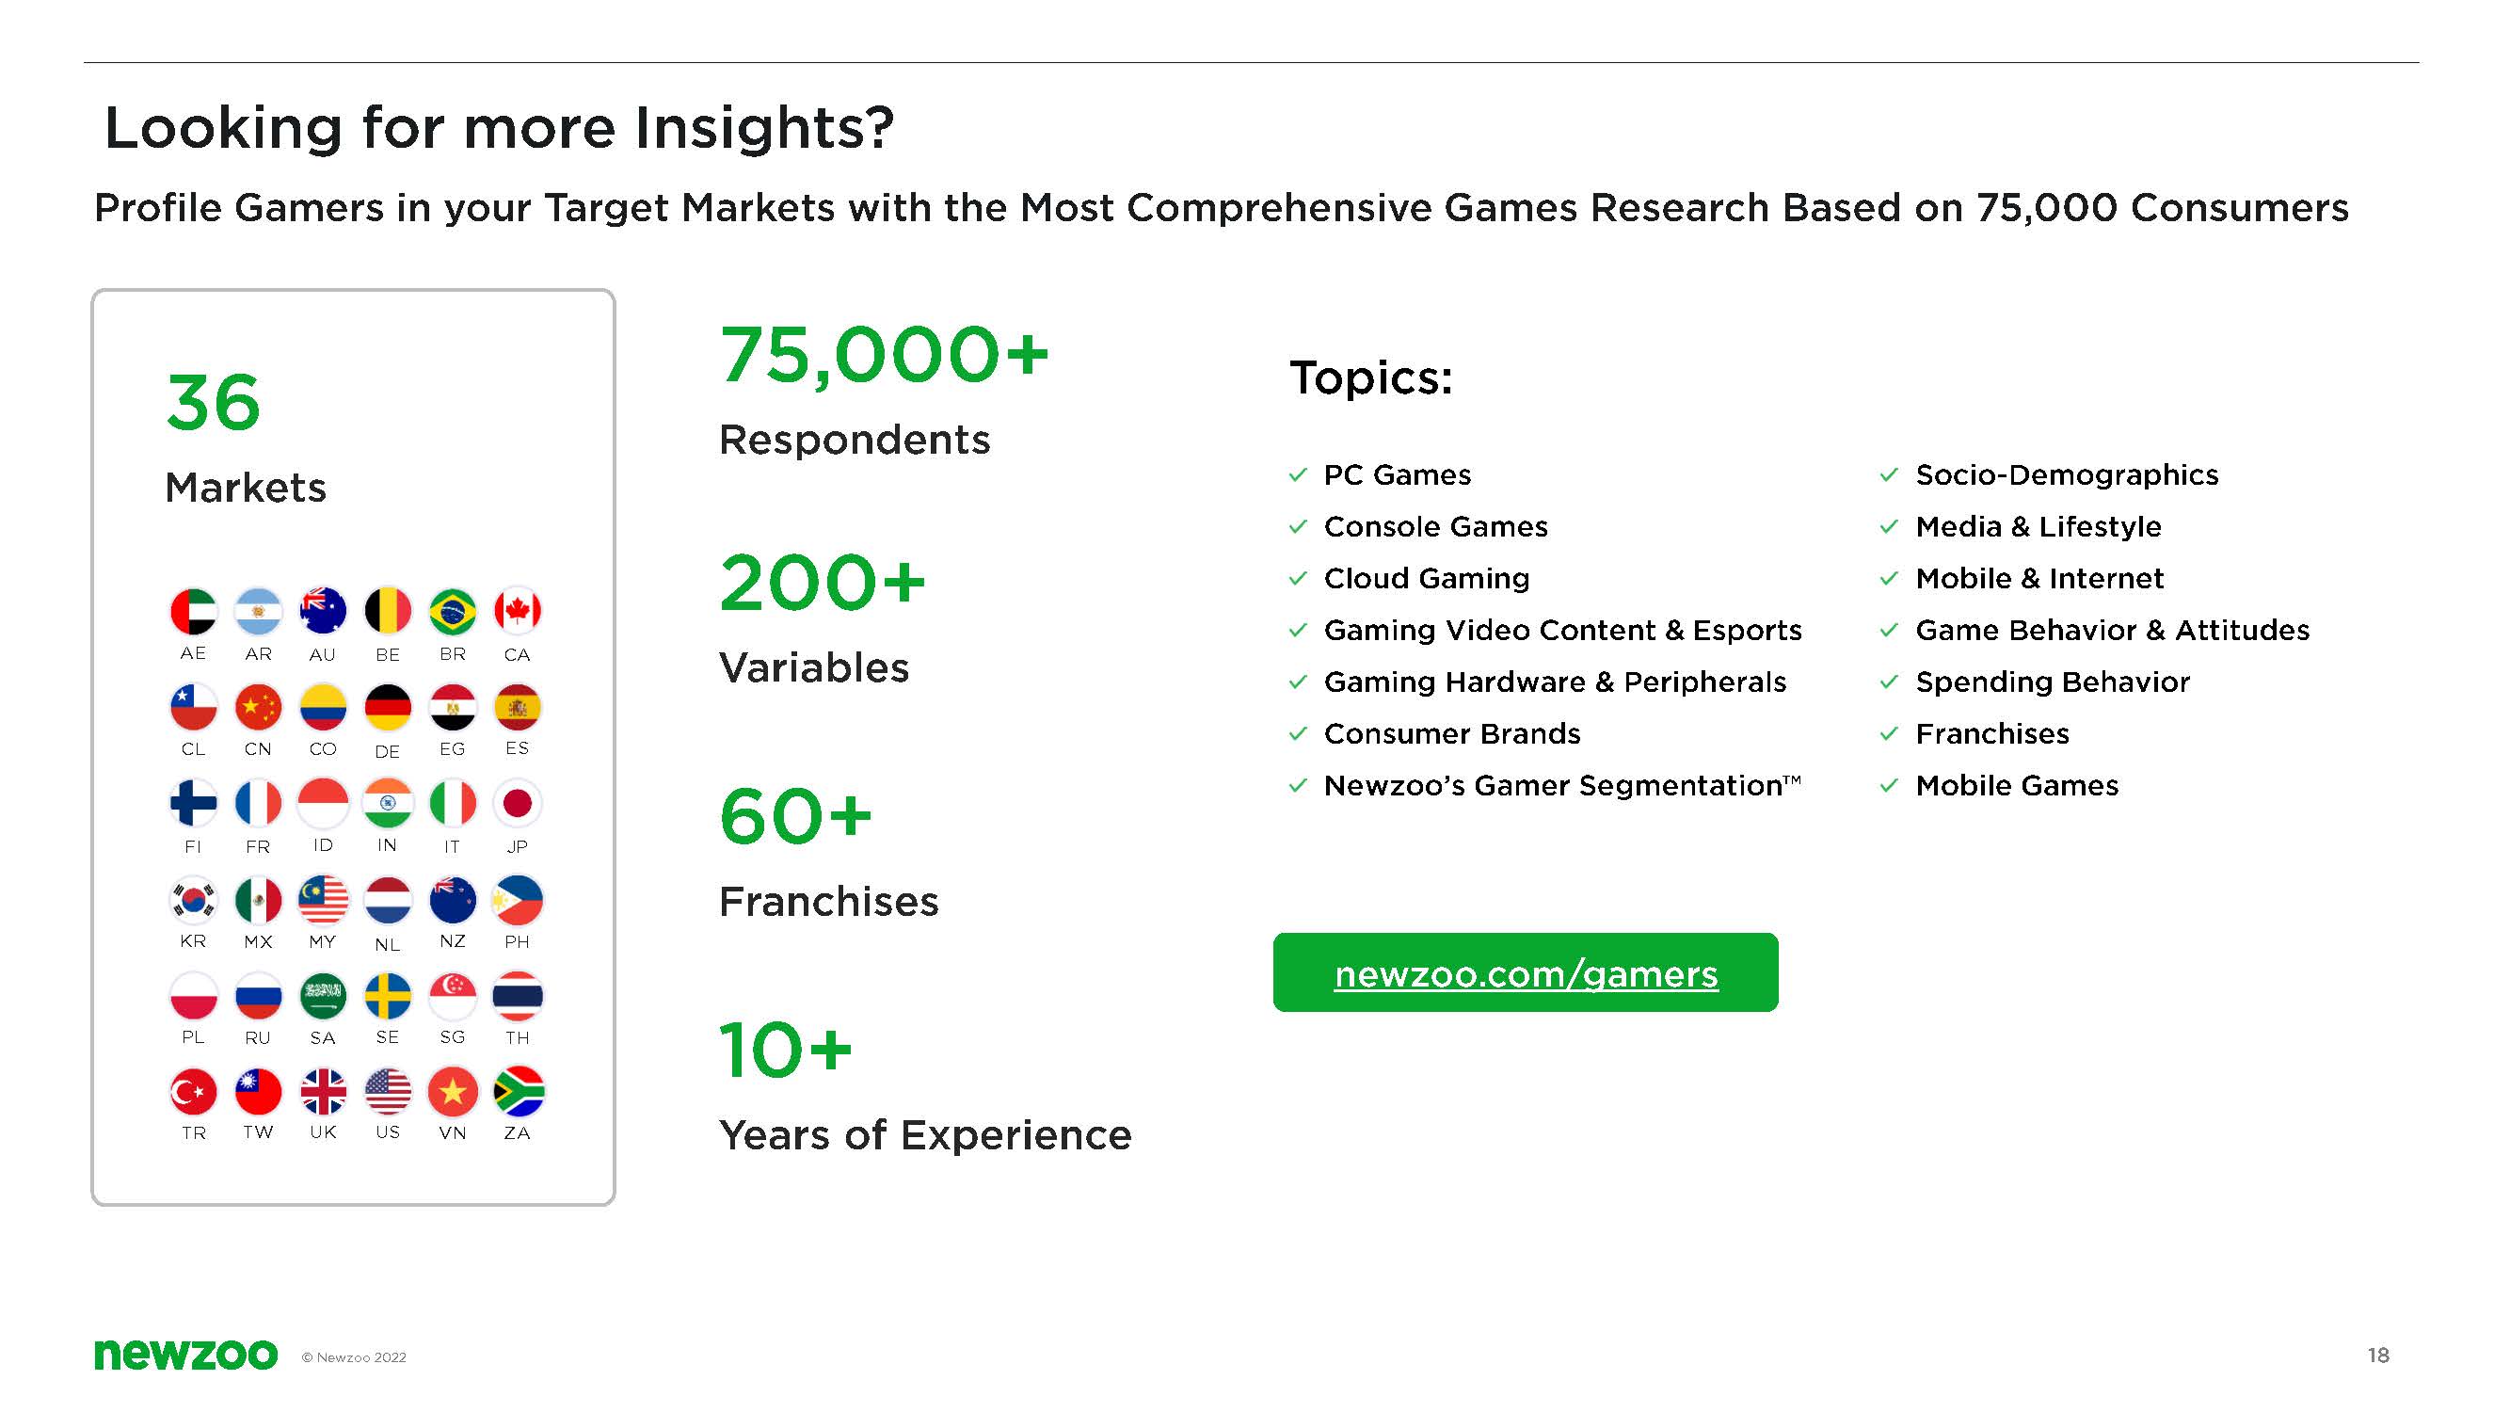Click the Turkey flag labeled TR
The width and height of the screenshot is (2510, 1412).
pyautogui.click(x=193, y=1091)
